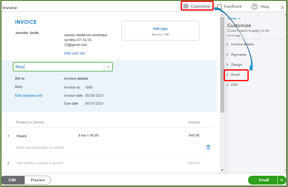Switch to the Preview tab
Viewport: 288px width, 187px height.
(37, 180)
